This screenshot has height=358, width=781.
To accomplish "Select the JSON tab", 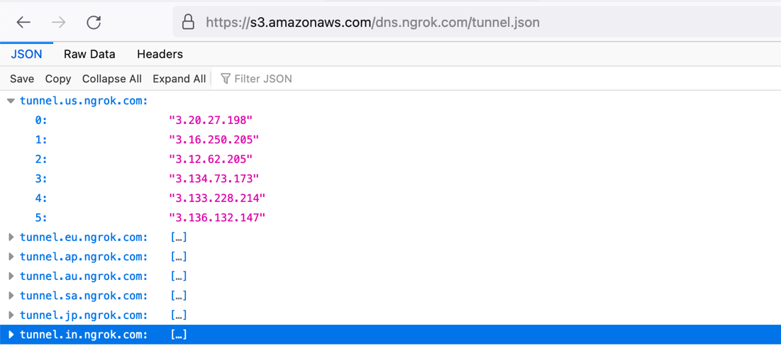I will pos(26,54).
